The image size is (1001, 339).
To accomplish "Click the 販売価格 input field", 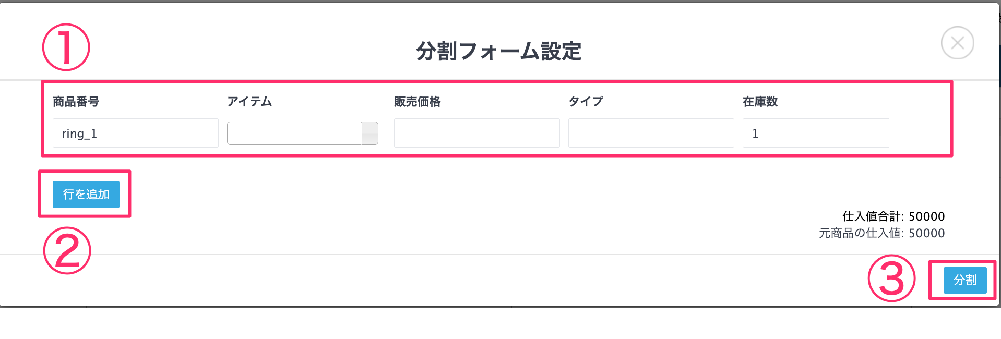I will tap(477, 133).
